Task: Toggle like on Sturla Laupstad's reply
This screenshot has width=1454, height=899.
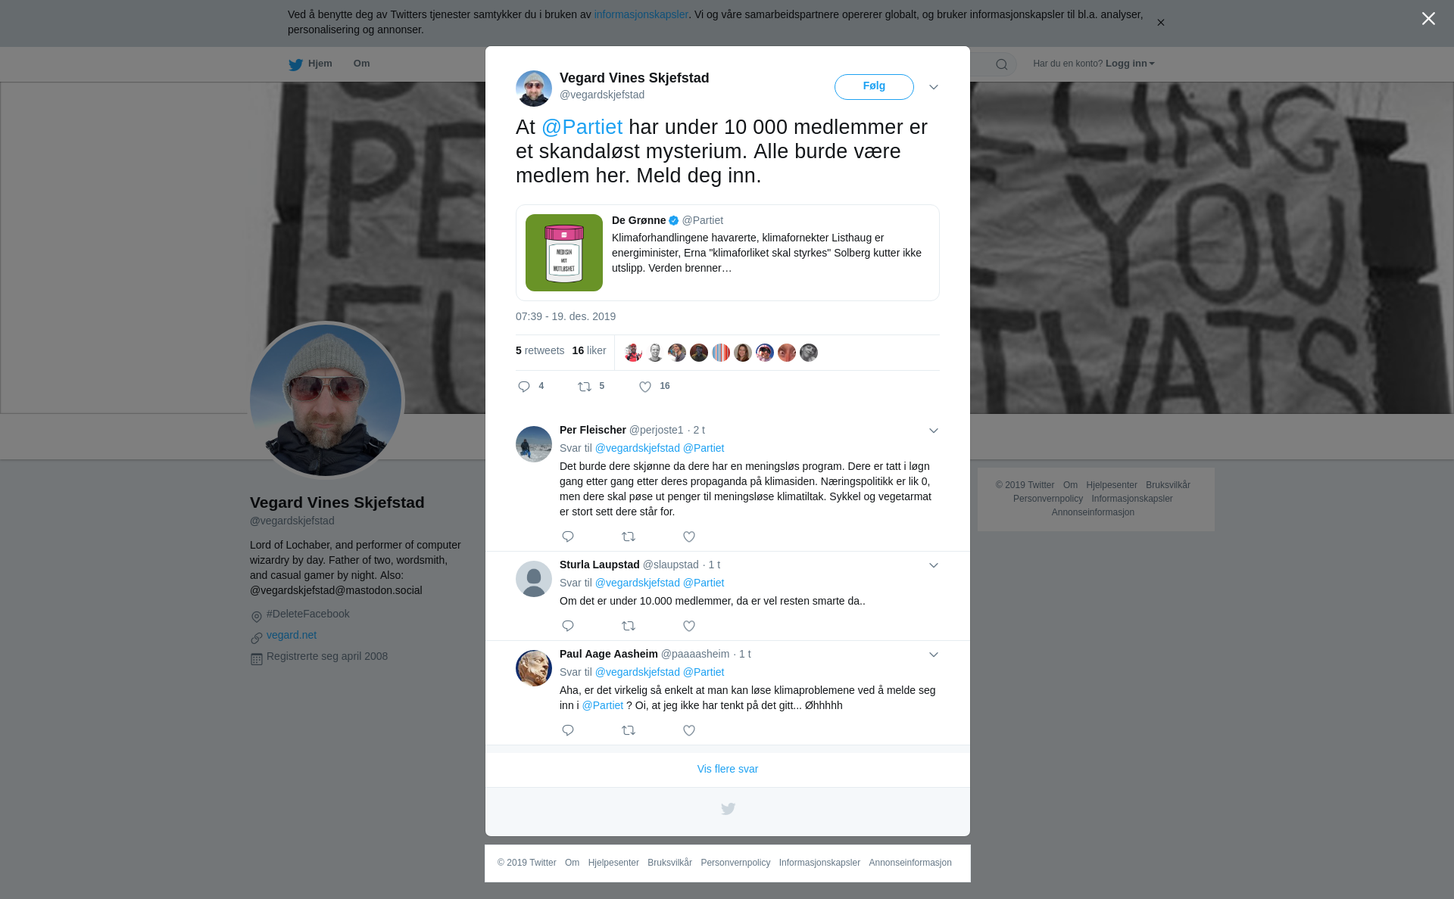Action: click(689, 626)
